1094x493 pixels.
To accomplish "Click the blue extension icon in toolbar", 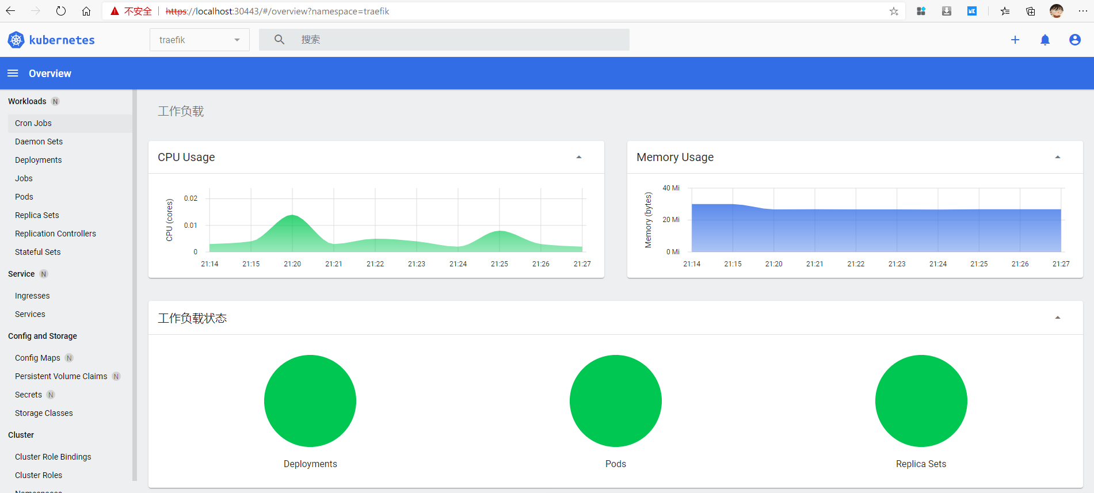I will tap(972, 11).
